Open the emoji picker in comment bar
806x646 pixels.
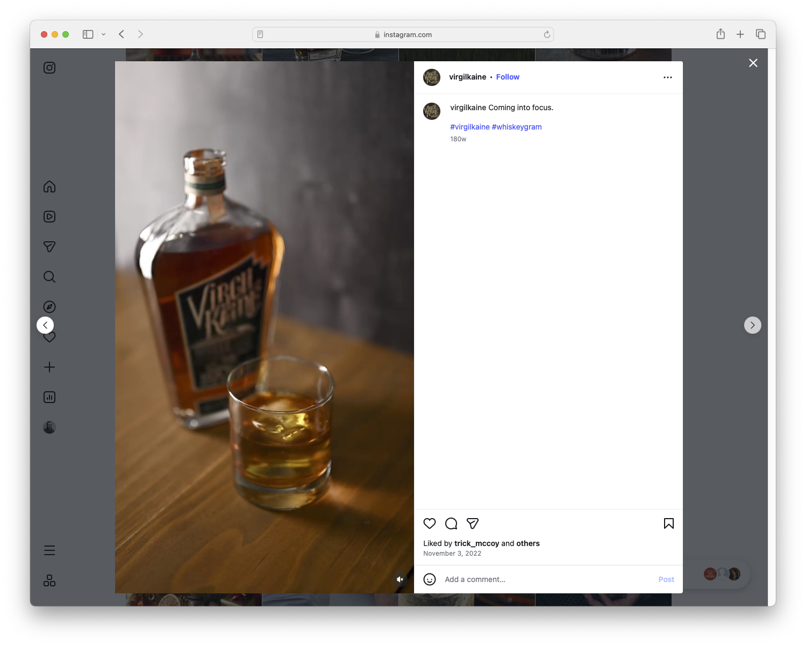tap(429, 579)
